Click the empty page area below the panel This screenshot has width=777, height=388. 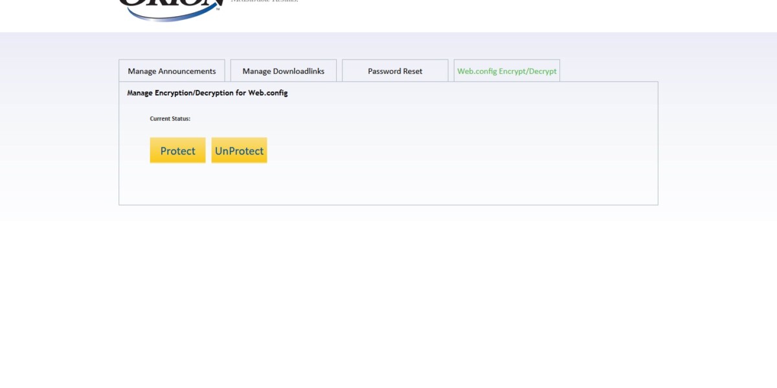click(388, 291)
